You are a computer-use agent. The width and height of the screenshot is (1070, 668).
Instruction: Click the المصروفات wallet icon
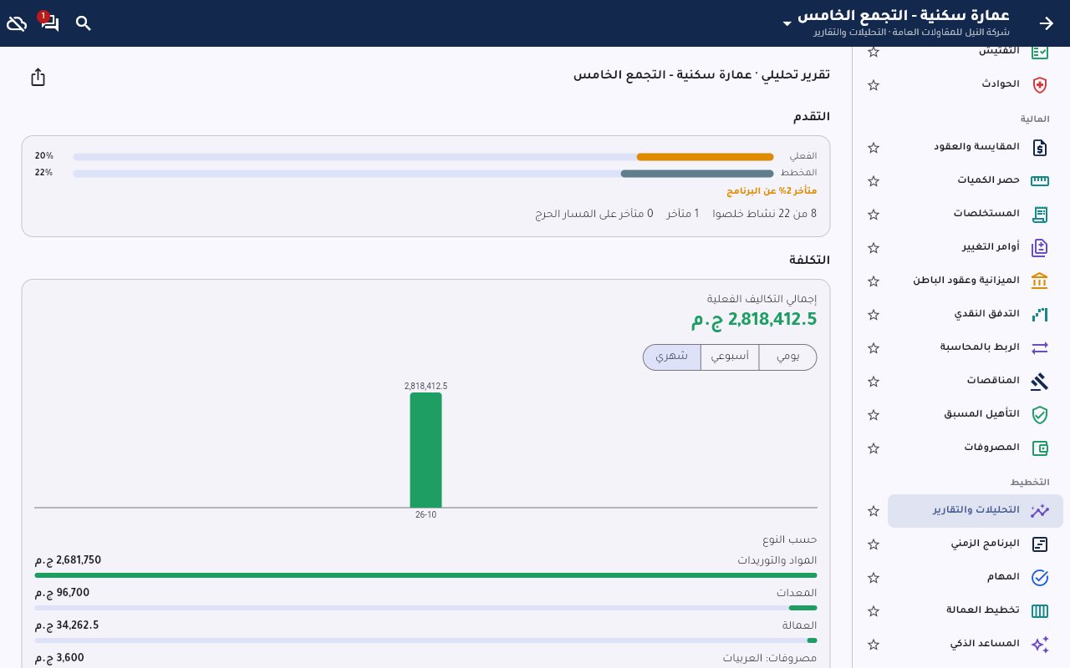(1039, 448)
